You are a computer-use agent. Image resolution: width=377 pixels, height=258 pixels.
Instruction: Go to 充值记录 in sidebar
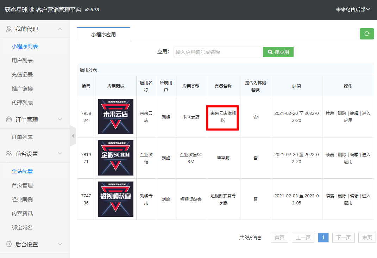pos(22,75)
